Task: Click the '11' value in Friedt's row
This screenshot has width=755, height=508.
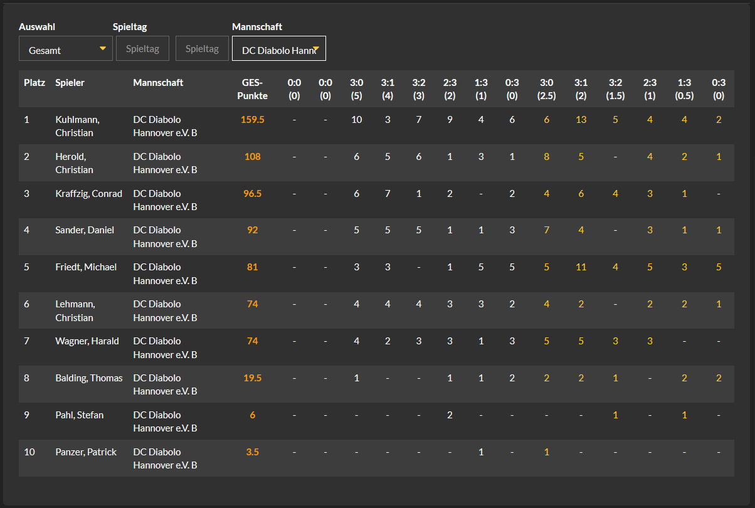Action: tap(581, 267)
